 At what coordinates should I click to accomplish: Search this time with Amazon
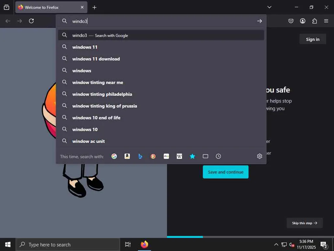pos(127,156)
